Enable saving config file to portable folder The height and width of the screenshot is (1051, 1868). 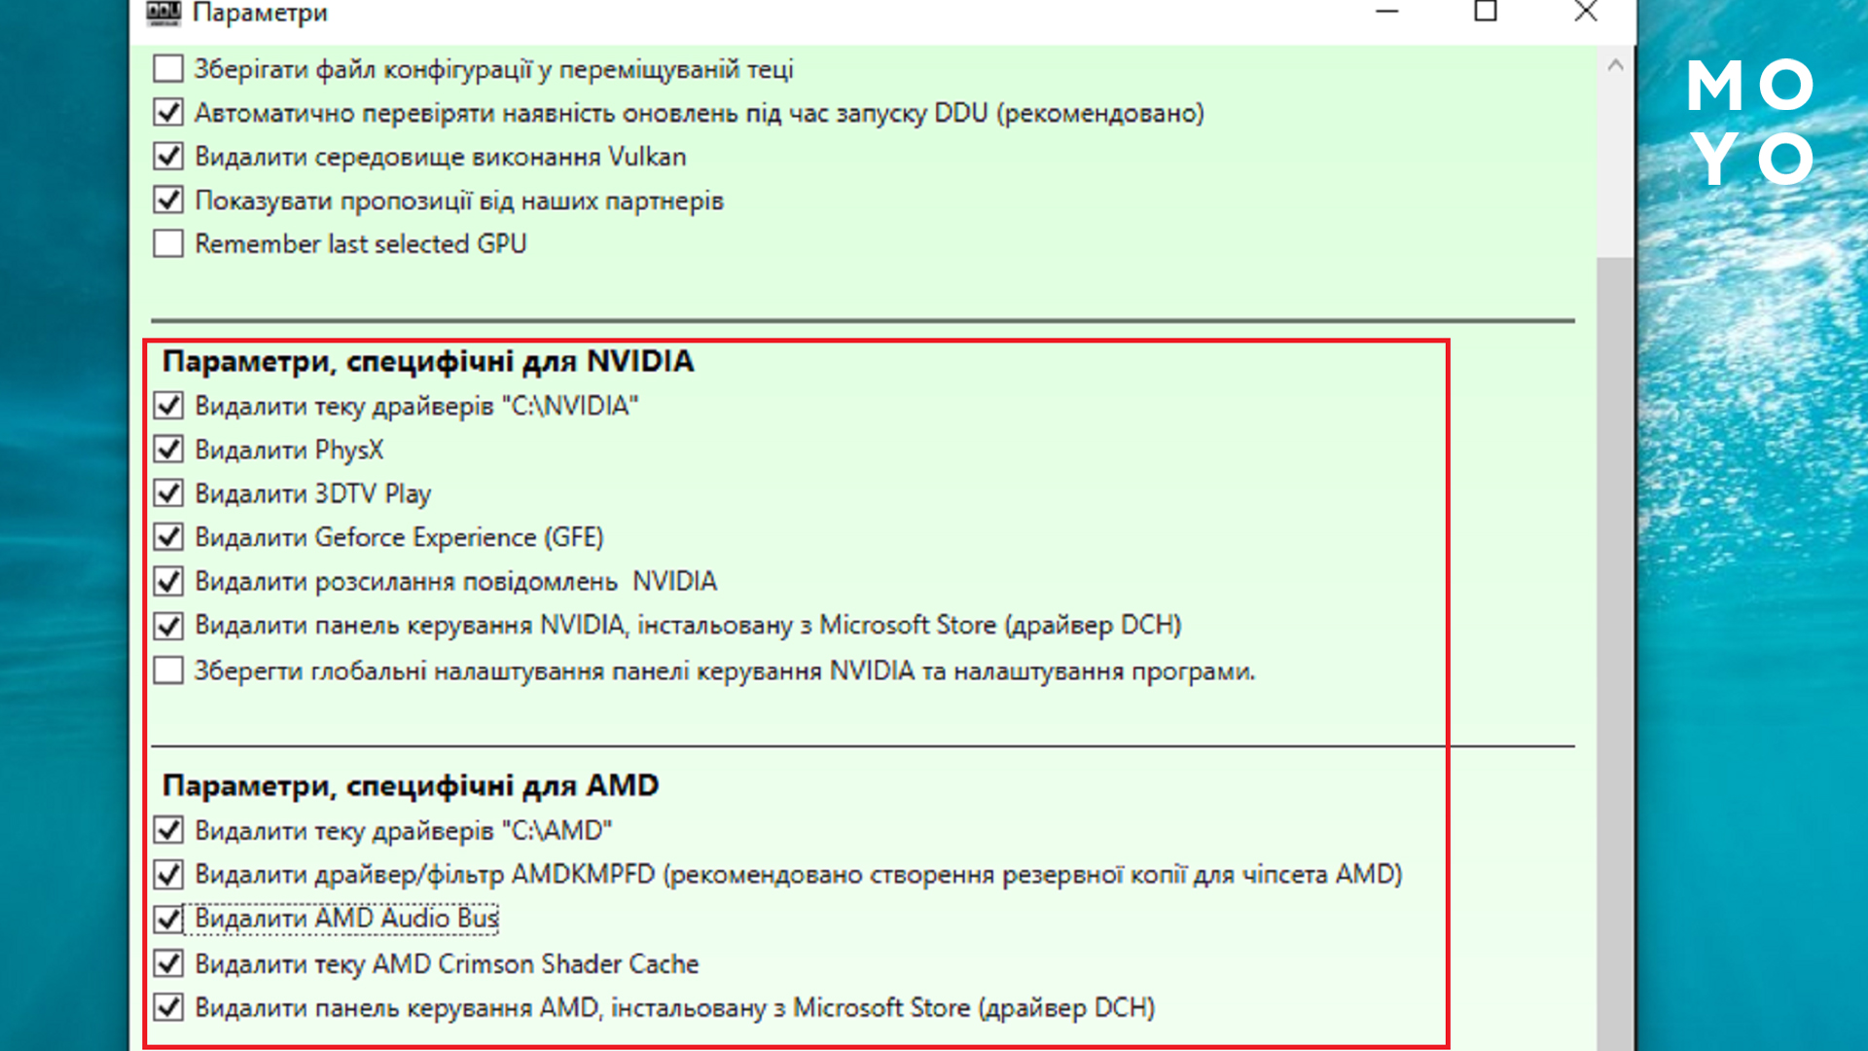pyautogui.click(x=167, y=68)
